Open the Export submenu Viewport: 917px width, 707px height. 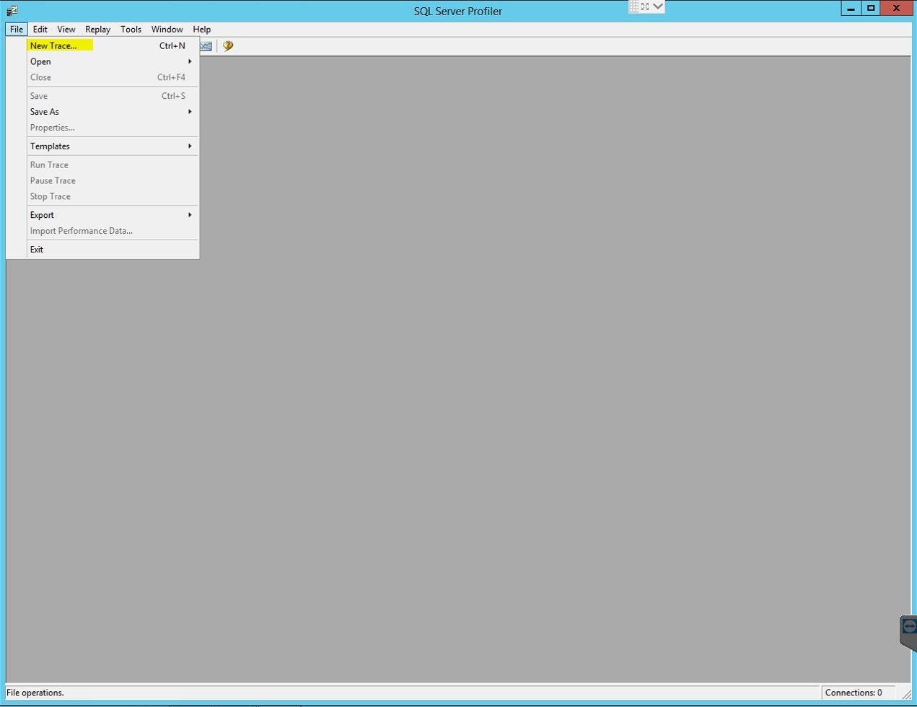pyautogui.click(x=113, y=215)
